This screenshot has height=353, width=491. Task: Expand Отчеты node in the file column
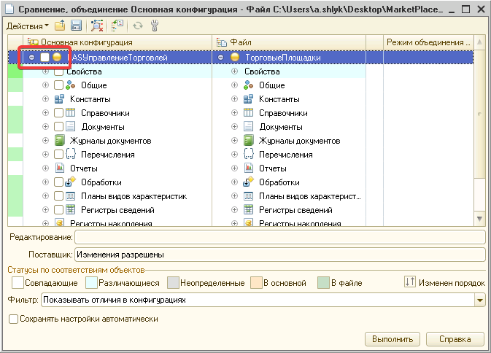(x=235, y=168)
